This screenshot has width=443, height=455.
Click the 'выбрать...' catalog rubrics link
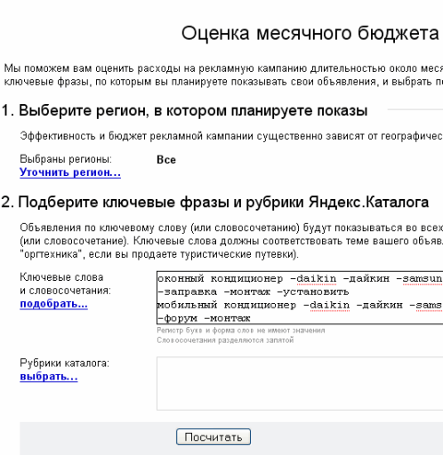click(x=49, y=377)
